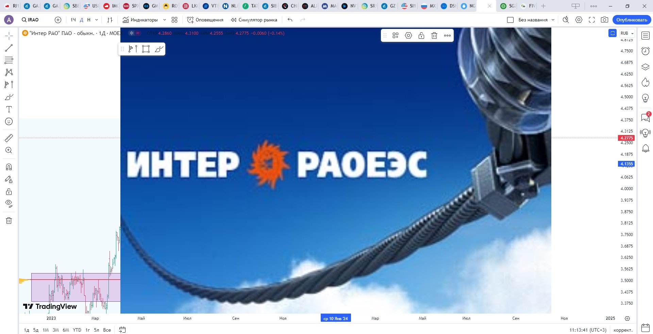Toggle lock on the selected image
The height and width of the screenshot is (334, 653).
coord(421,36)
